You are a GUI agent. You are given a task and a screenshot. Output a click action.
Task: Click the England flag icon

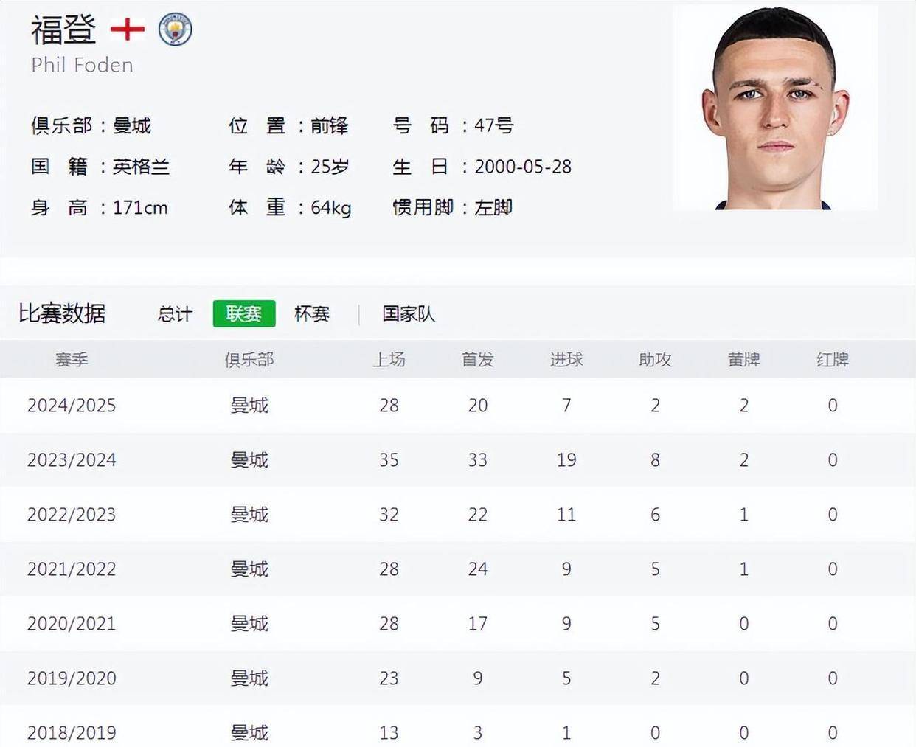coord(128,29)
